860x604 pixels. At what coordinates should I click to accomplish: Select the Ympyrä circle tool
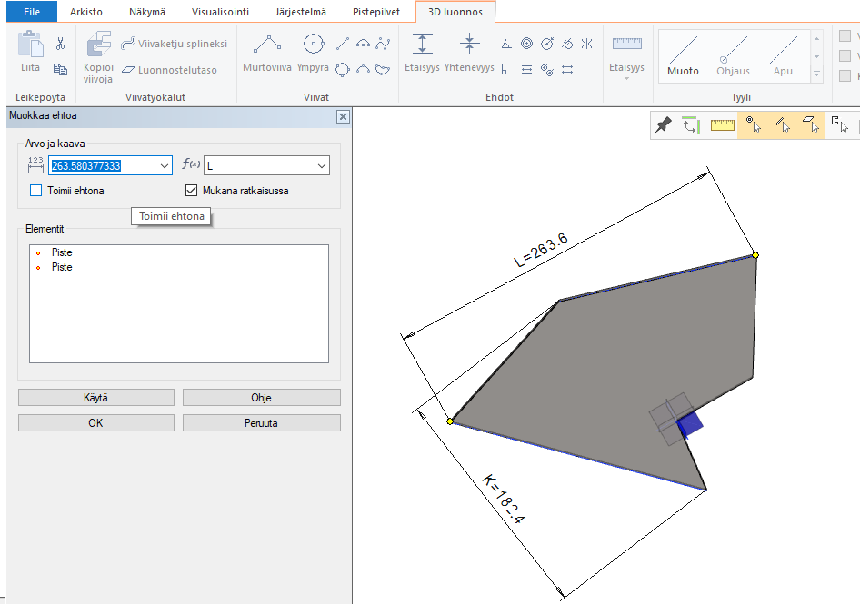click(x=313, y=53)
